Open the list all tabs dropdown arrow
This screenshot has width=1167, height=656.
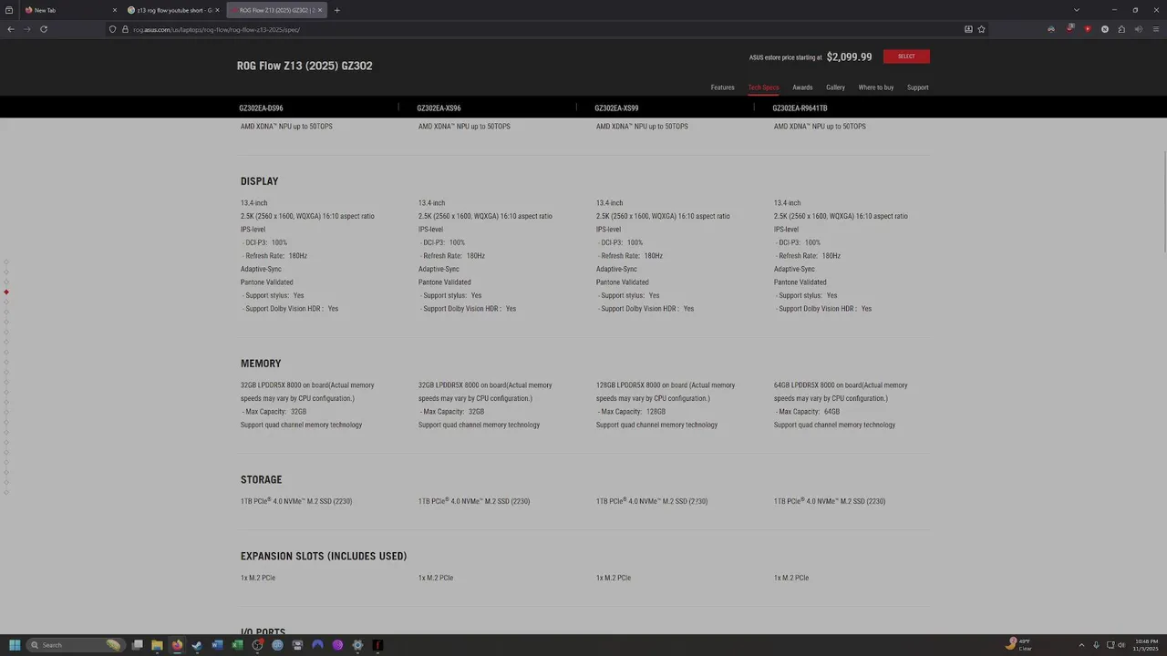point(1077,10)
